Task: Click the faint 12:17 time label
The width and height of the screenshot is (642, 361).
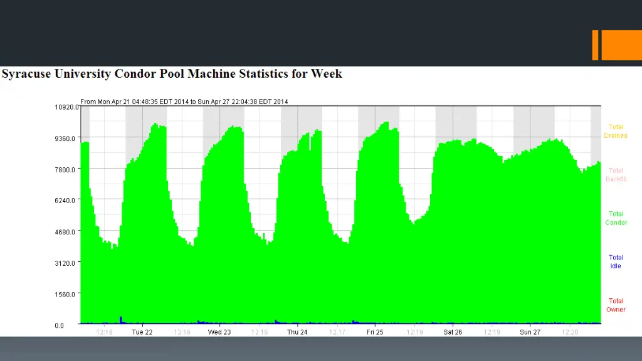Action: pyautogui.click(x=337, y=332)
